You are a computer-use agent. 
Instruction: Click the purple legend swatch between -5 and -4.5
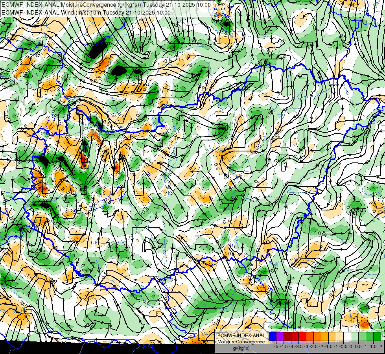[280, 337]
